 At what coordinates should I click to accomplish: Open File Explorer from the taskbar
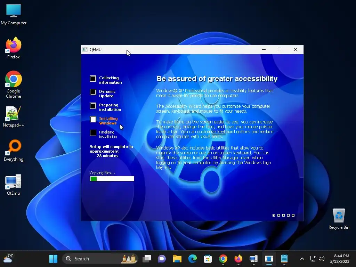pos(177,259)
